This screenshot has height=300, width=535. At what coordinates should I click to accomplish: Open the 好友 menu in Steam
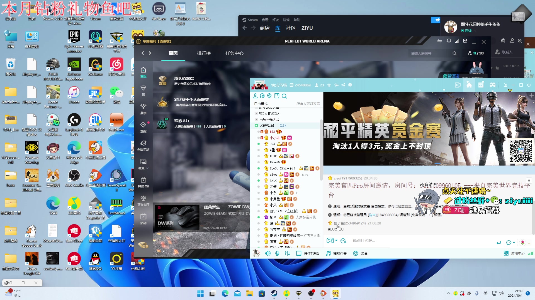276,20
